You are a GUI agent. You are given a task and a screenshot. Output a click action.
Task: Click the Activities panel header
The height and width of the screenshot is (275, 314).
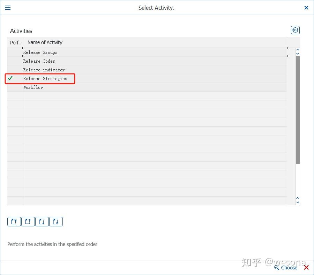pyautogui.click(x=21, y=31)
